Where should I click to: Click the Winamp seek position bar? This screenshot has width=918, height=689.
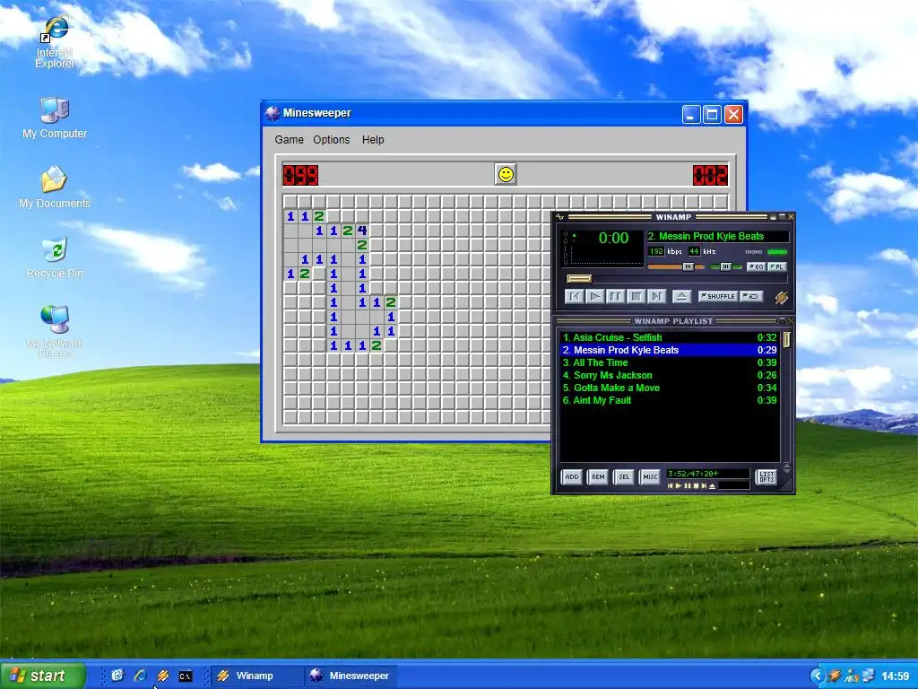(x=677, y=279)
